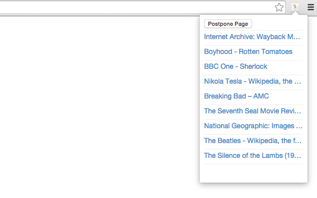The width and height of the screenshot is (317, 198).
Task: Focus the browser address bar
Action: coord(134,7)
